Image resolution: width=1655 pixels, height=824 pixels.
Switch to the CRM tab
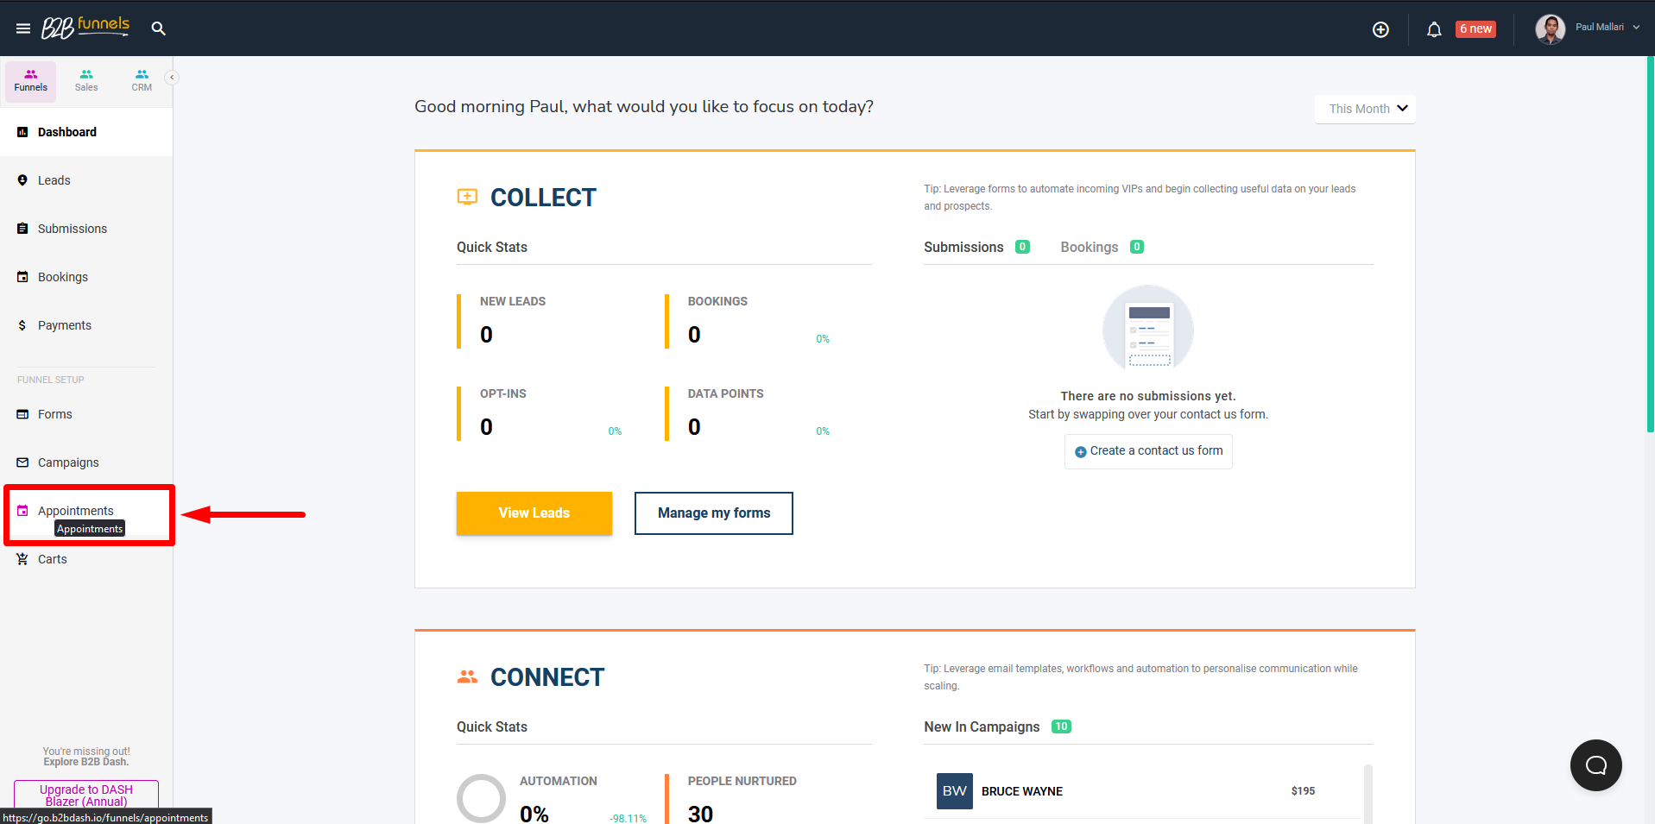point(142,80)
